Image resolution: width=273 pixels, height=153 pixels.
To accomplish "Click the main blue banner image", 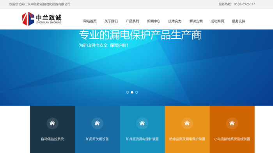I will 136,68.
